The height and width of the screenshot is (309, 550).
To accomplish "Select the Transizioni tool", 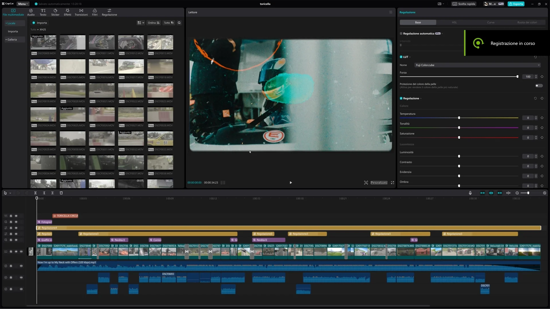I will [x=81, y=12].
